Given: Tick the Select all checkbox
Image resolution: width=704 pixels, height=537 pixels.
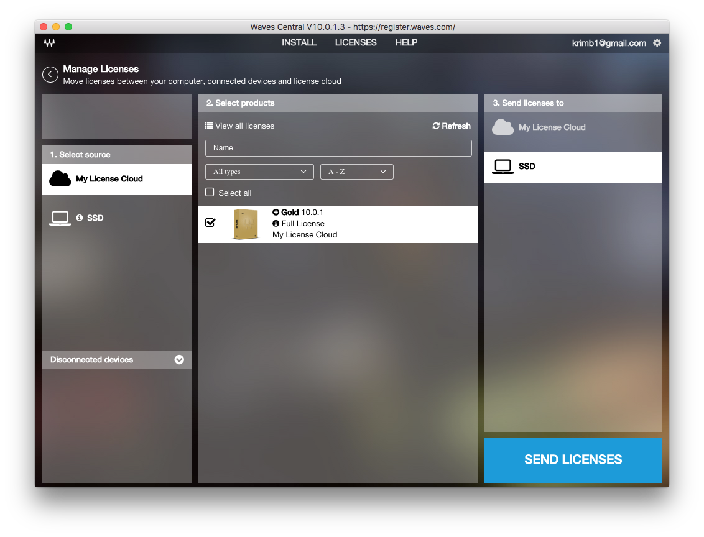Looking at the screenshot, I should click(x=210, y=193).
